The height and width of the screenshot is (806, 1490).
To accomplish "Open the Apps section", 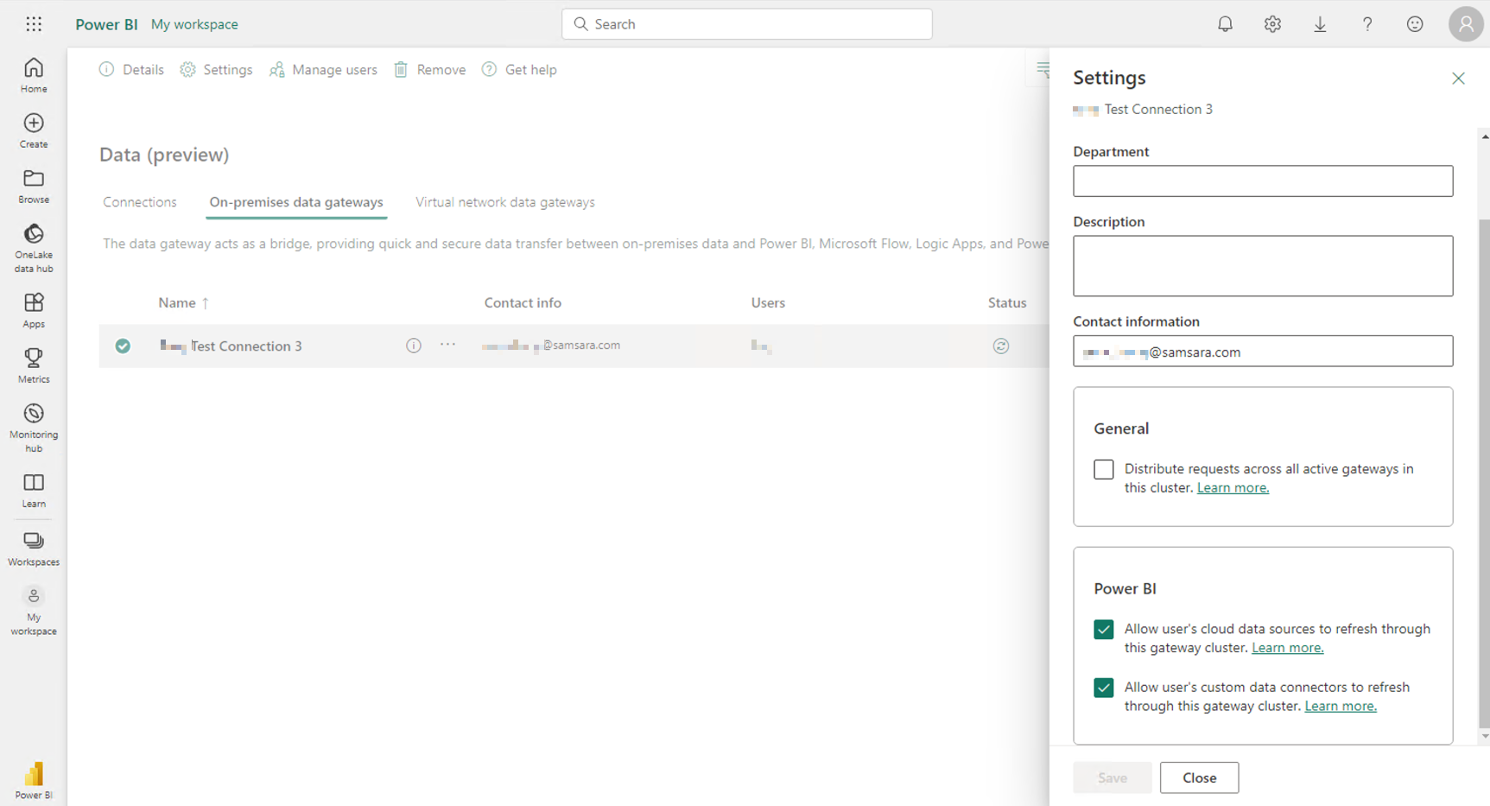I will [x=33, y=308].
